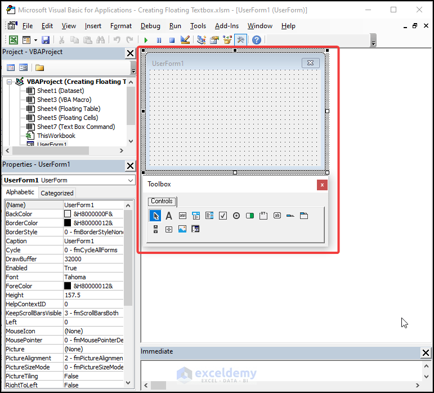Open the Insert menu
This screenshot has height=393, width=434.
point(93,26)
